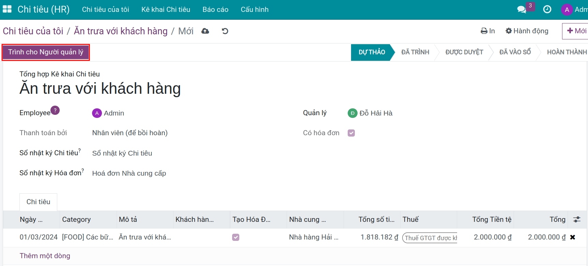Select the Chi tiêu tab

point(38,202)
